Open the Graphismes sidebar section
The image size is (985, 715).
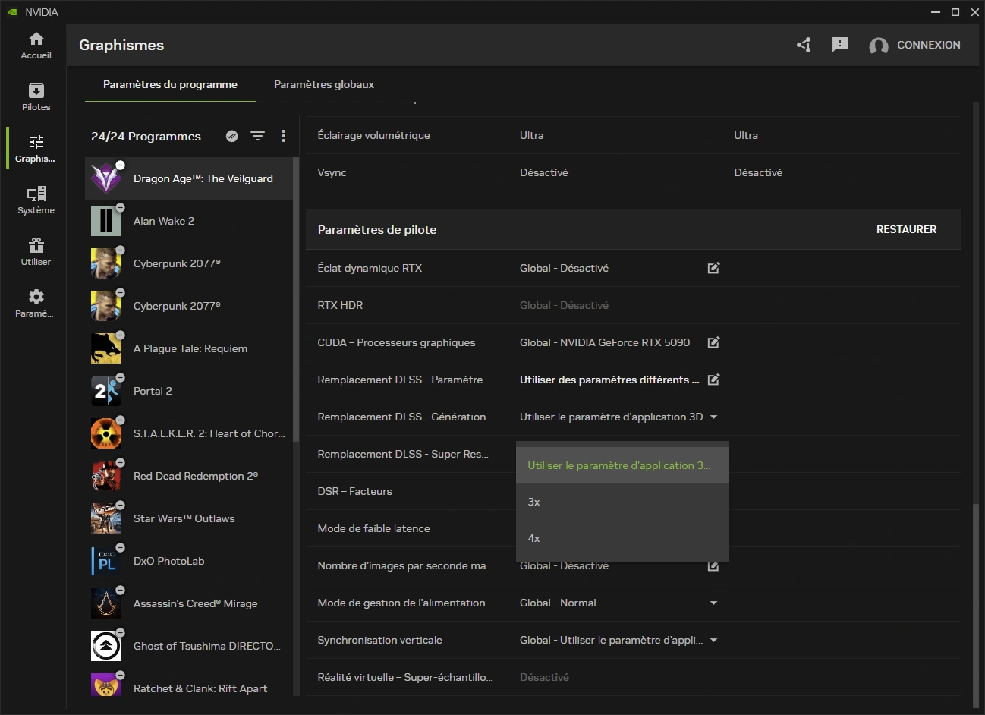(x=36, y=149)
